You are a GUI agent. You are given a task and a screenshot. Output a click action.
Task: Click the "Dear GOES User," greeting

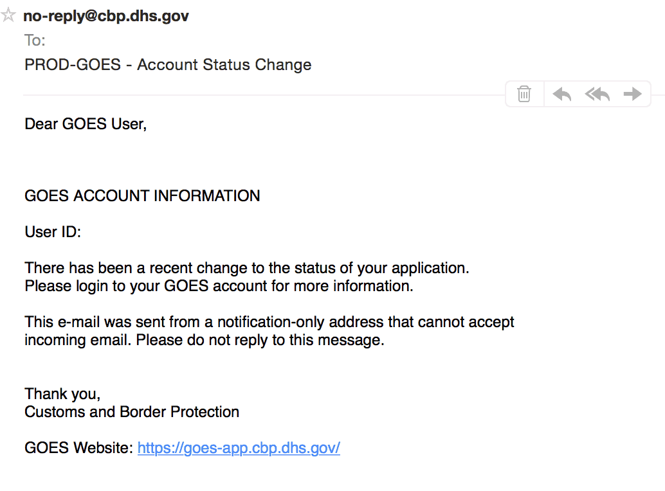(86, 124)
